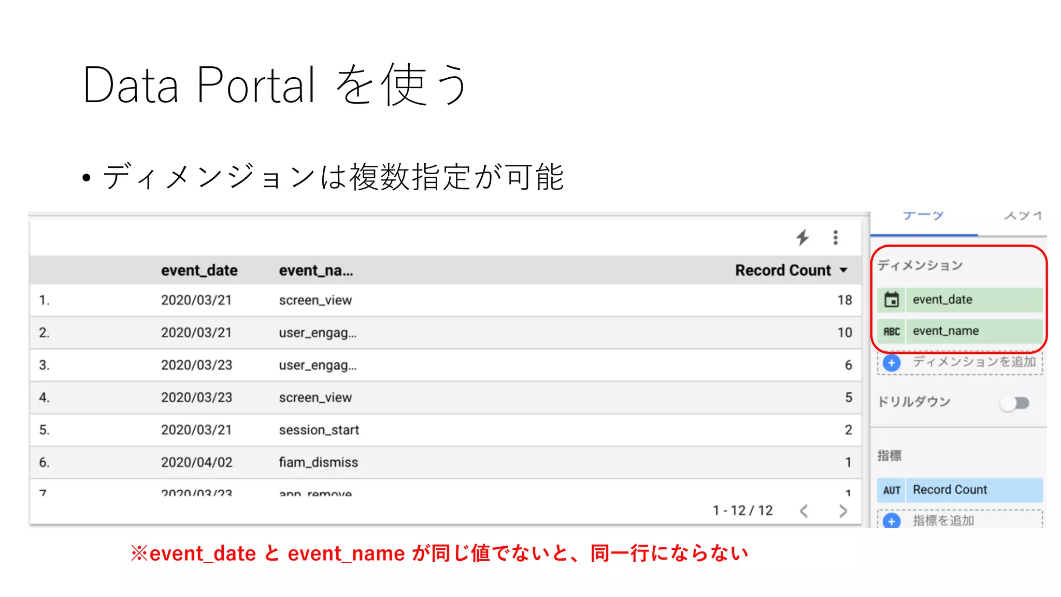
Task: Click the ドリルダウン label
Action: pyautogui.click(x=914, y=402)
